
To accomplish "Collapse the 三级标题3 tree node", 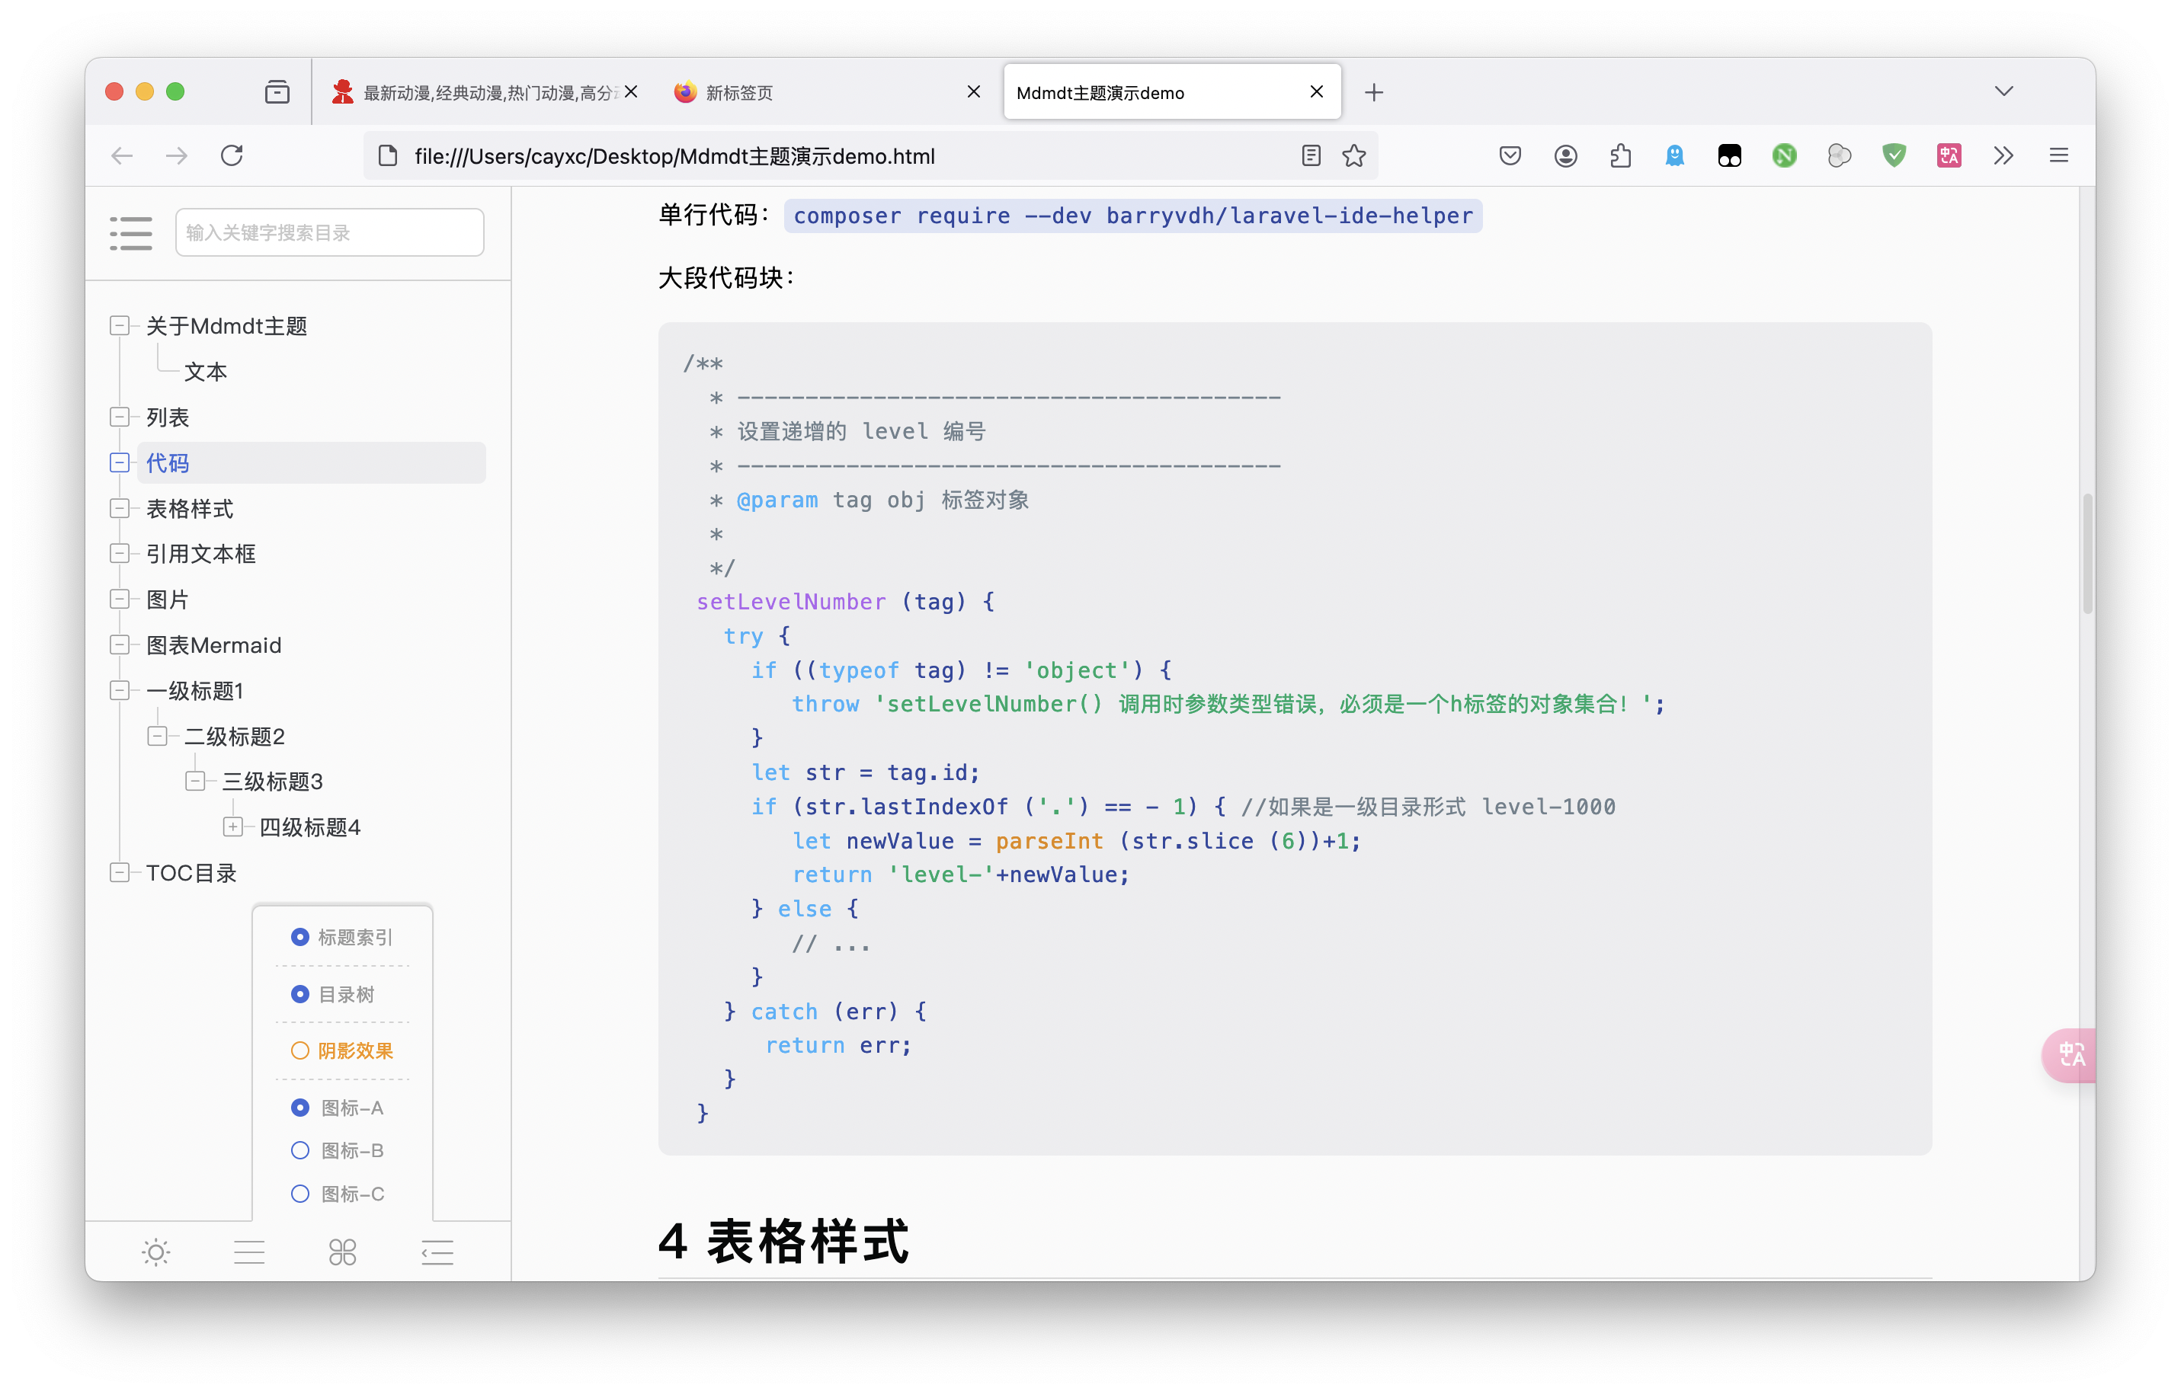I will click(195, 780).
